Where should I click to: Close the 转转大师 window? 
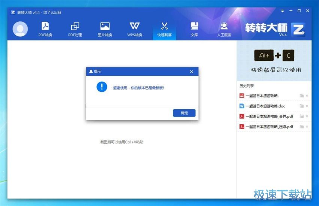click(x=307, y=11)
